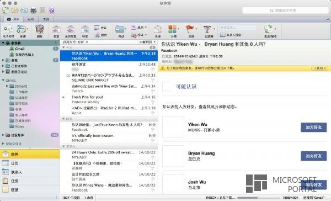The width and height of the screenshot is (331, 201).
Task: Click the red Follow Up flag icon
Action: [190, 29]
